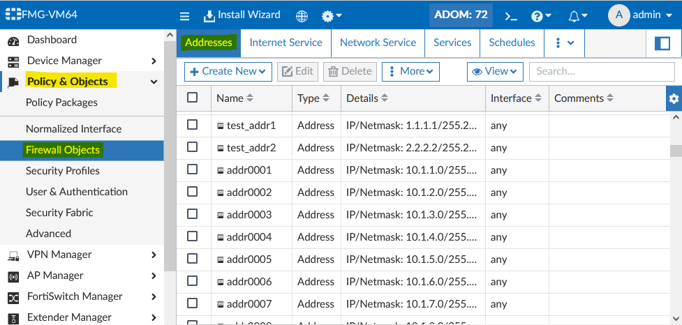Open User & Authentication link
This screenshot has width=682, height=325.
click(x=77, y=192)
